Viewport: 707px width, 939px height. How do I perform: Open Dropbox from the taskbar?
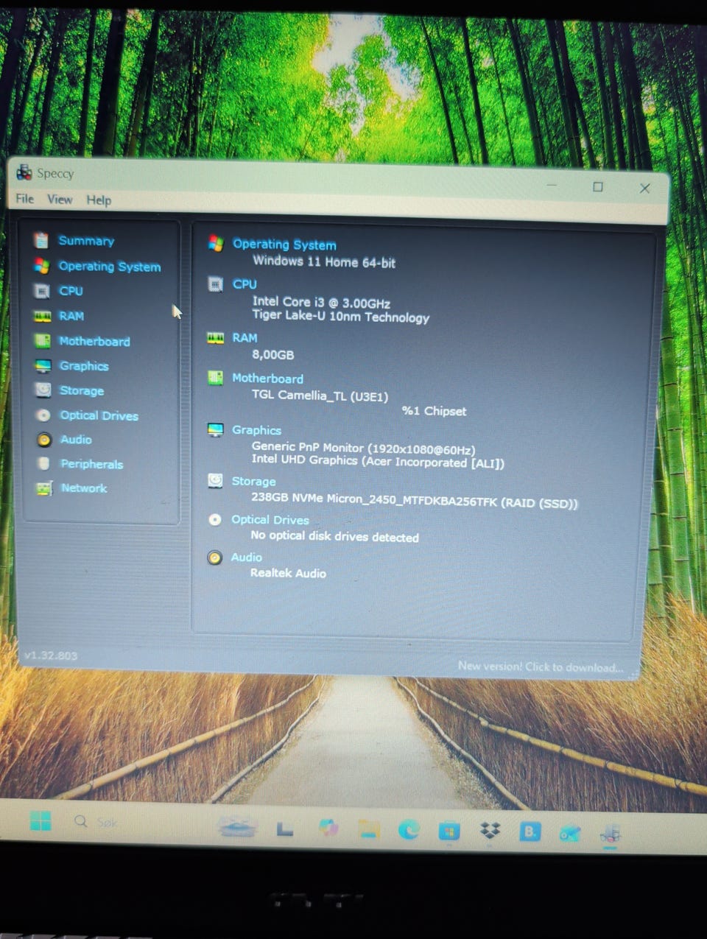[490, 831]
